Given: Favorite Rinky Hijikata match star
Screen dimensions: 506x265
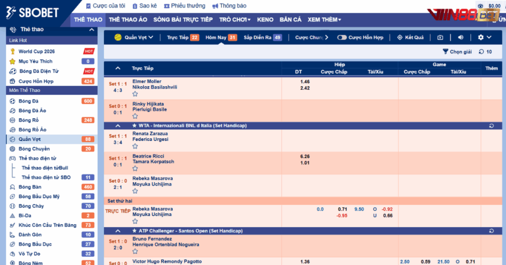Looking at the screenshot, I should point(135,116).
